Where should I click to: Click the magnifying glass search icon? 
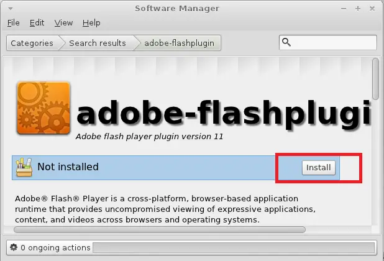coord(286,42)
